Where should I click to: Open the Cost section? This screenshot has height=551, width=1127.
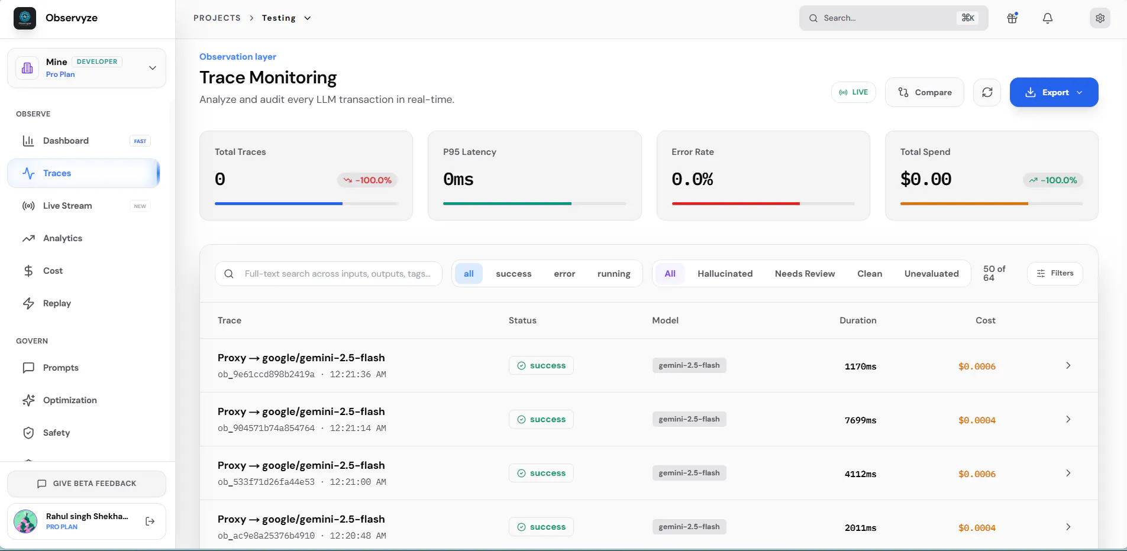click(83, 271)
